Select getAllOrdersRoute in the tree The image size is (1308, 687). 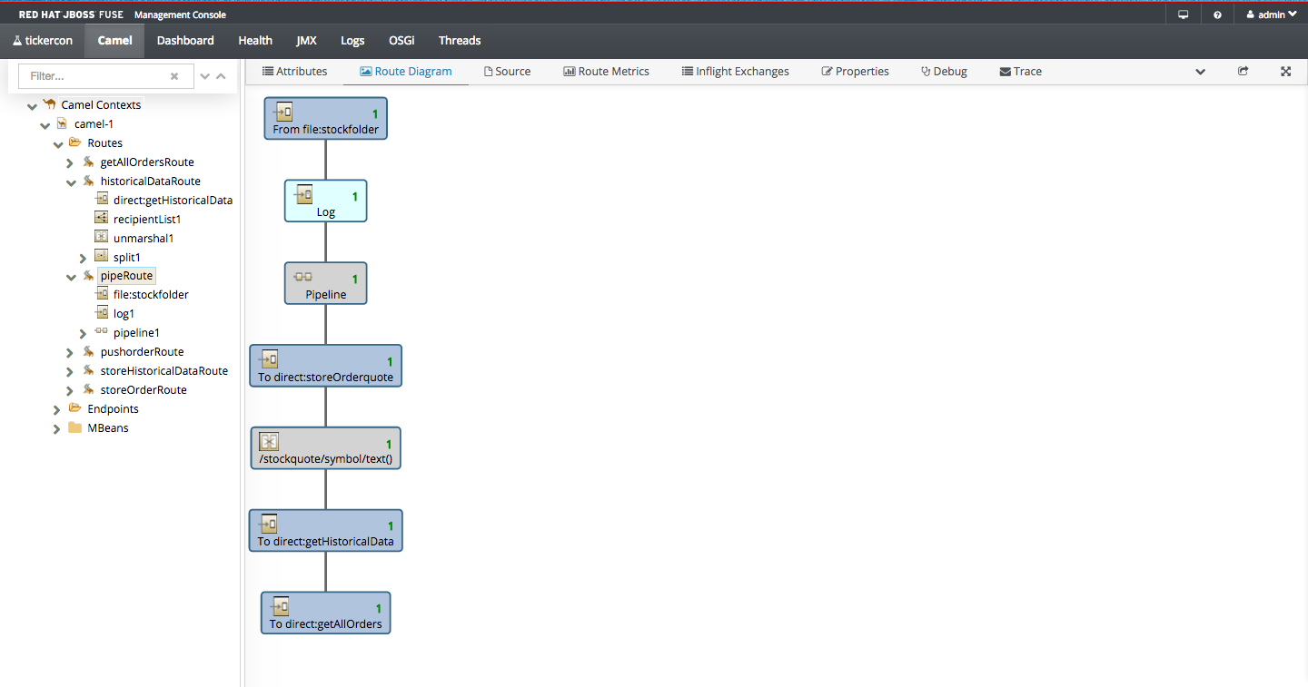[x=147, y=162]
